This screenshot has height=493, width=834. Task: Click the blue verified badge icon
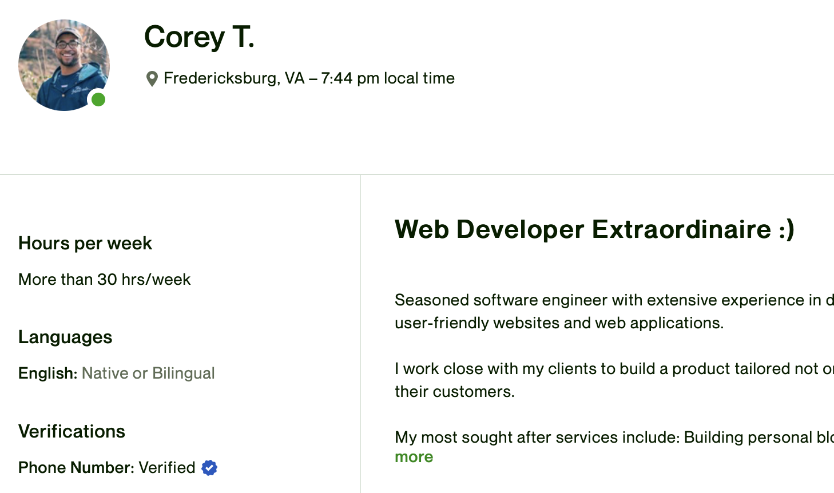click(209, 468)
